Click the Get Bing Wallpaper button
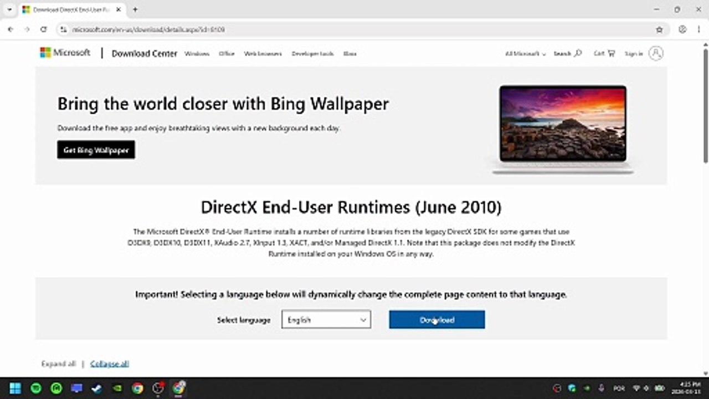Image resolution: width=709 pixels, height=399 pixels. click(96, 150)
